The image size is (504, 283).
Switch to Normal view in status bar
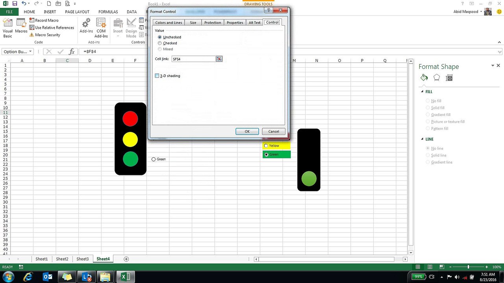pyautogui.click(x=418, y=267)
